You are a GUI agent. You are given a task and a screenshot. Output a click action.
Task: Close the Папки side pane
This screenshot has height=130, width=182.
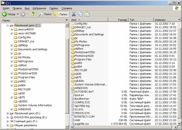point(66,20)
